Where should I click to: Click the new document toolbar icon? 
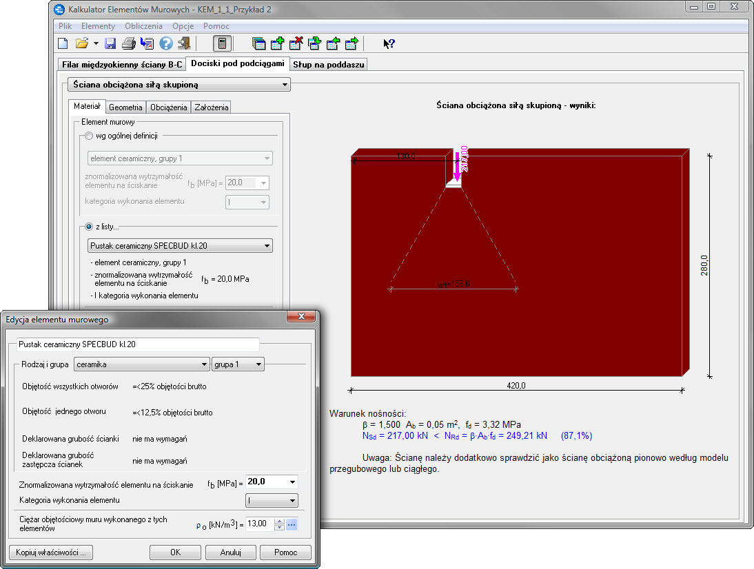click(x=63, y=44)
